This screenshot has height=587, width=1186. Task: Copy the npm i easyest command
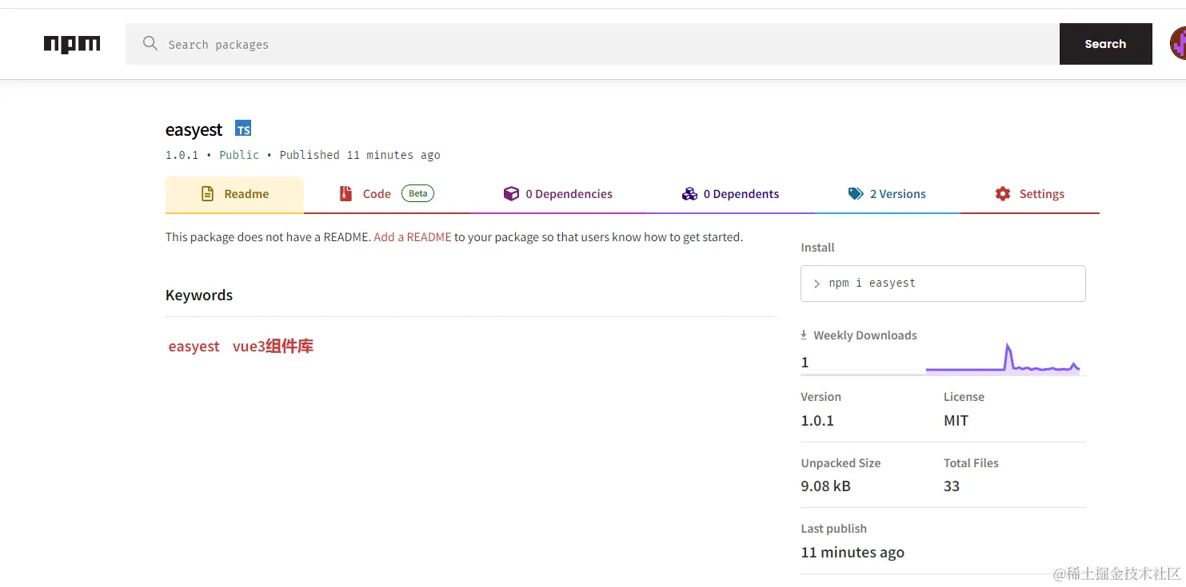pos(943,284)
